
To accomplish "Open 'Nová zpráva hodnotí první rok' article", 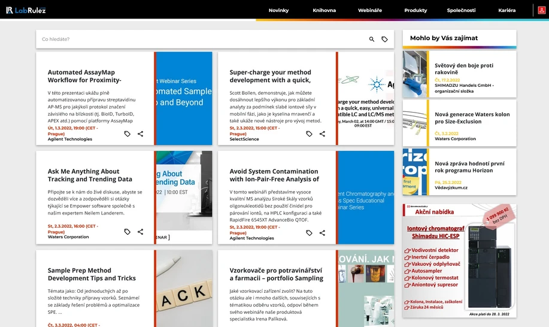I will (x=469, y=166).
